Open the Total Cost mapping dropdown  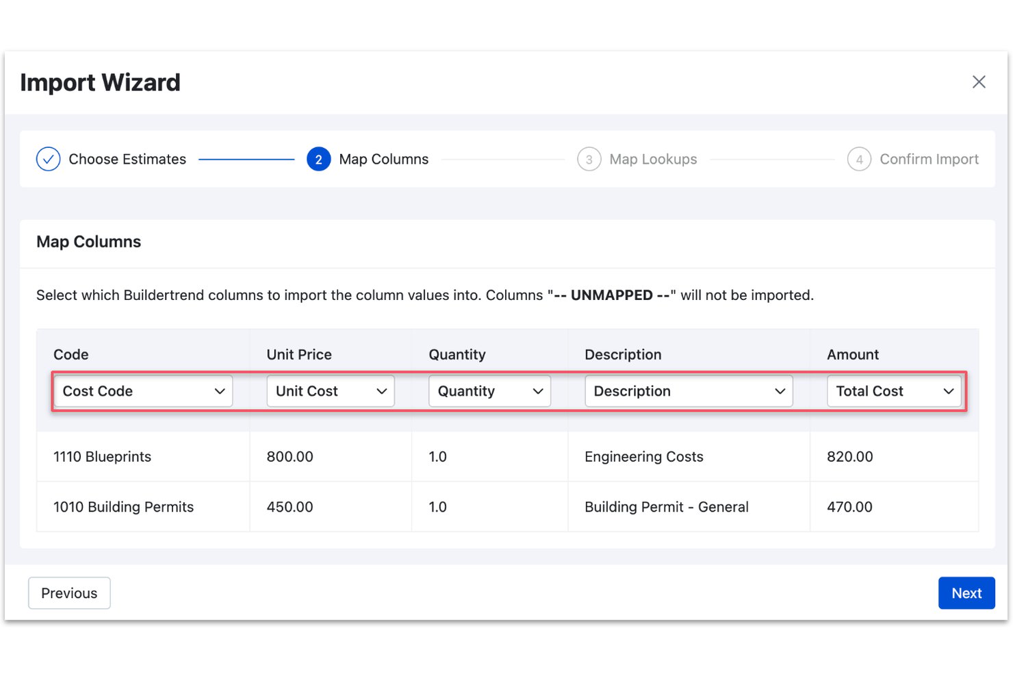pyautogui.click(x=894, y=391)
